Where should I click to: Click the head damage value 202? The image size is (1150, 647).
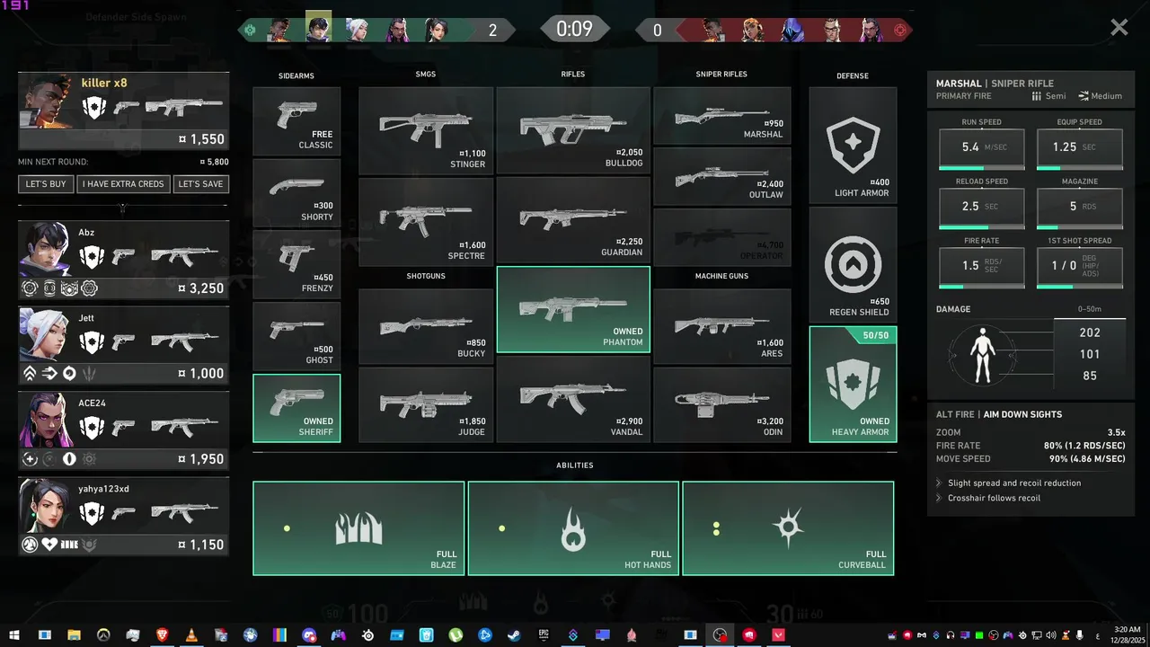(1090, 332)
